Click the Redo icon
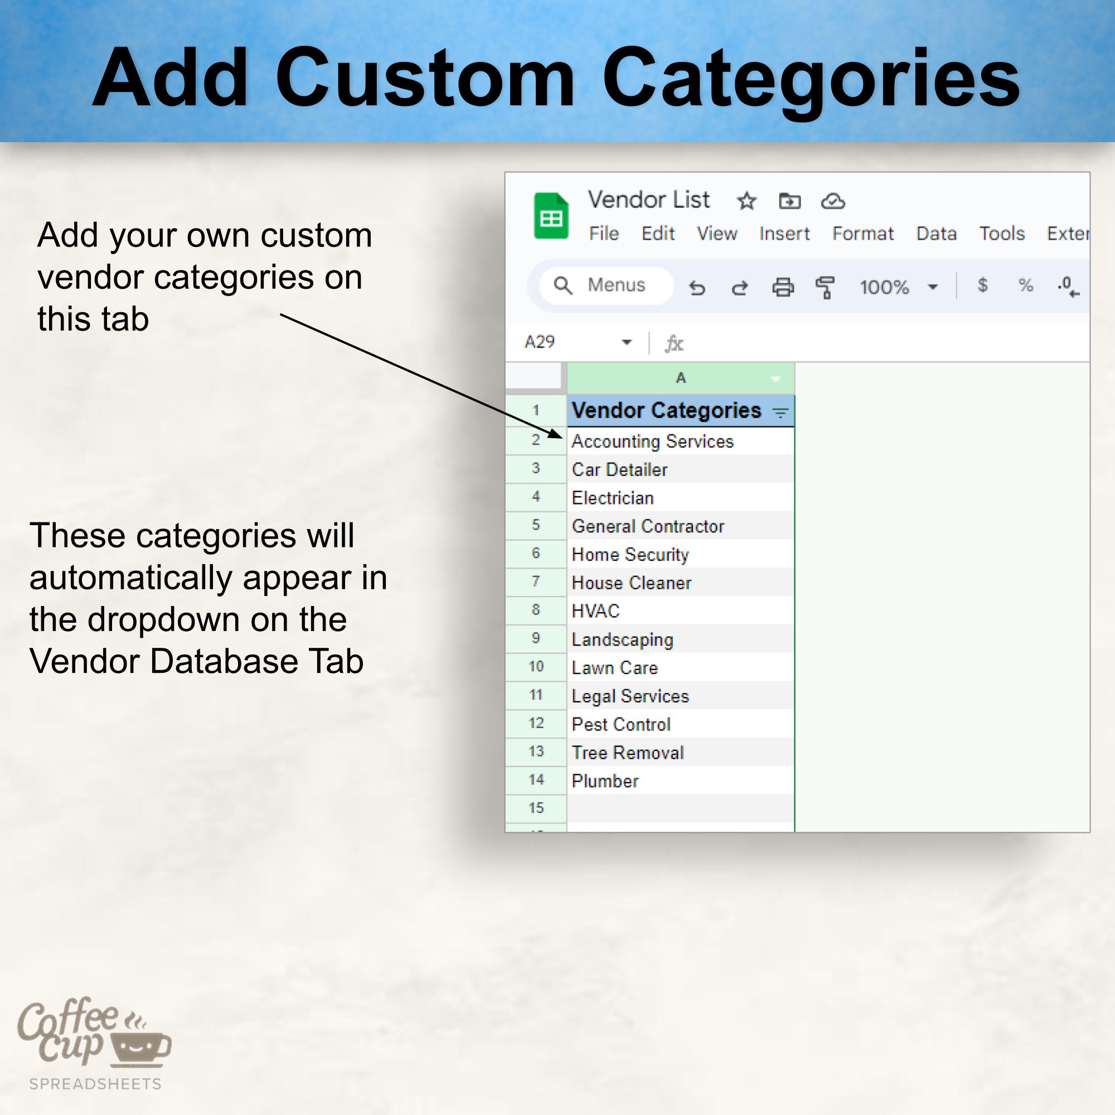 [x=739, y=287]
